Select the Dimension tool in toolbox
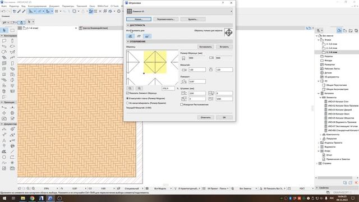 coord(4,129)
